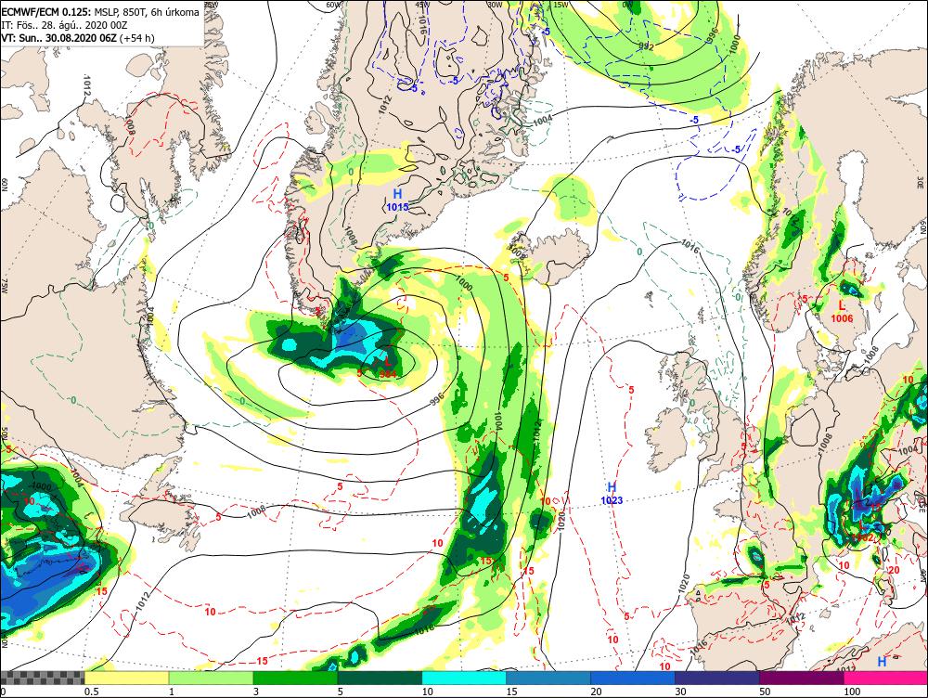
Task: Click the gray checkered 0–0.5 legend swatch
Action: tap(43, 678)
